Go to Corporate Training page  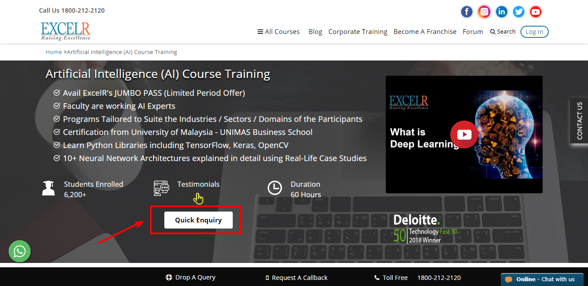pyautogui.click(x=357, y=32)
